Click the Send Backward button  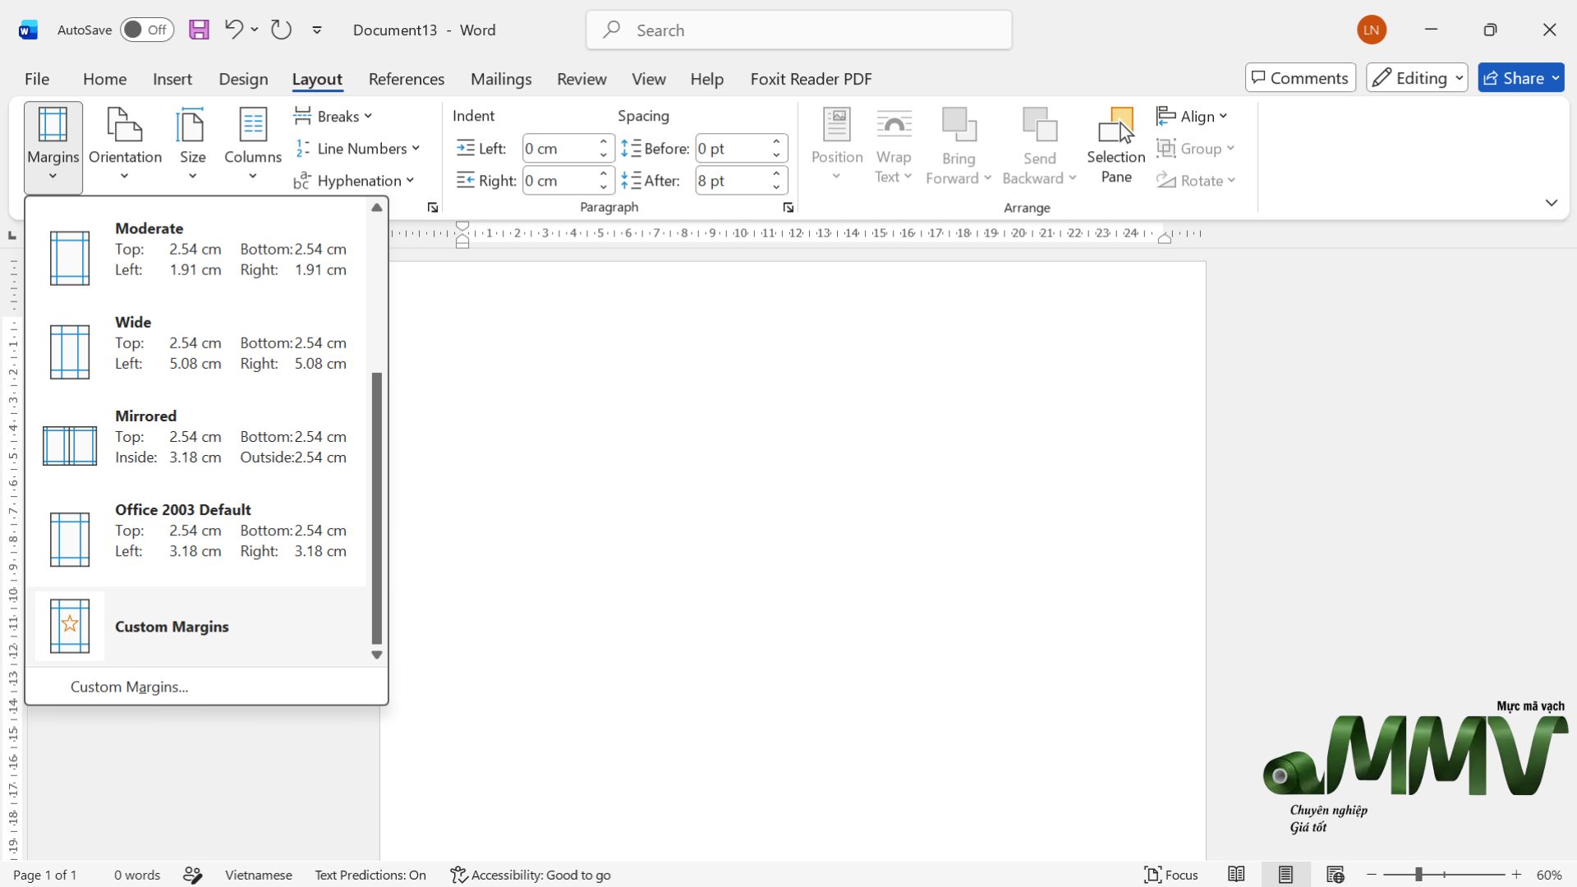coord(1039,145)
